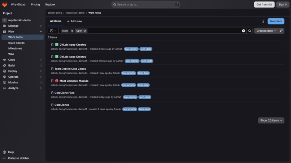The height and width of the screenshot is (163, 291).
Task: Click issue type icon for Cold Zones
Action: 52,105
